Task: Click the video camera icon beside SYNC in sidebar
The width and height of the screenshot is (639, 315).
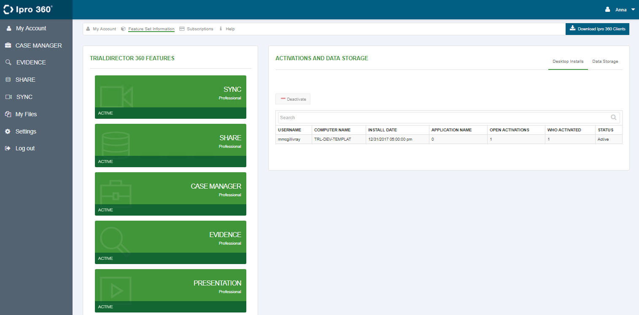Action: click(8, 97)
